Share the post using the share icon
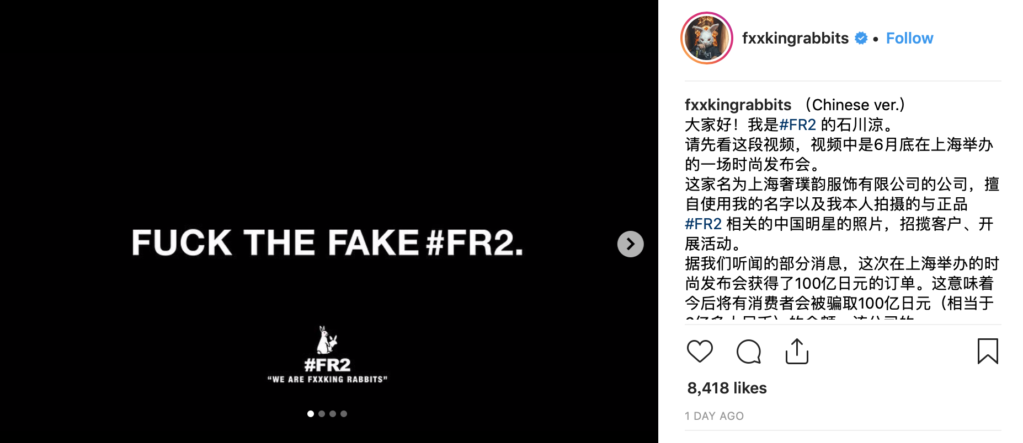This screenshot has width=1023, height=443. (797, 352)
